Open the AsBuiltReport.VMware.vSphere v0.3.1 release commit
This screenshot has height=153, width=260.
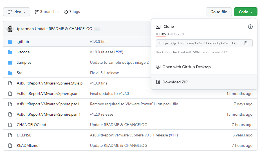129,135
